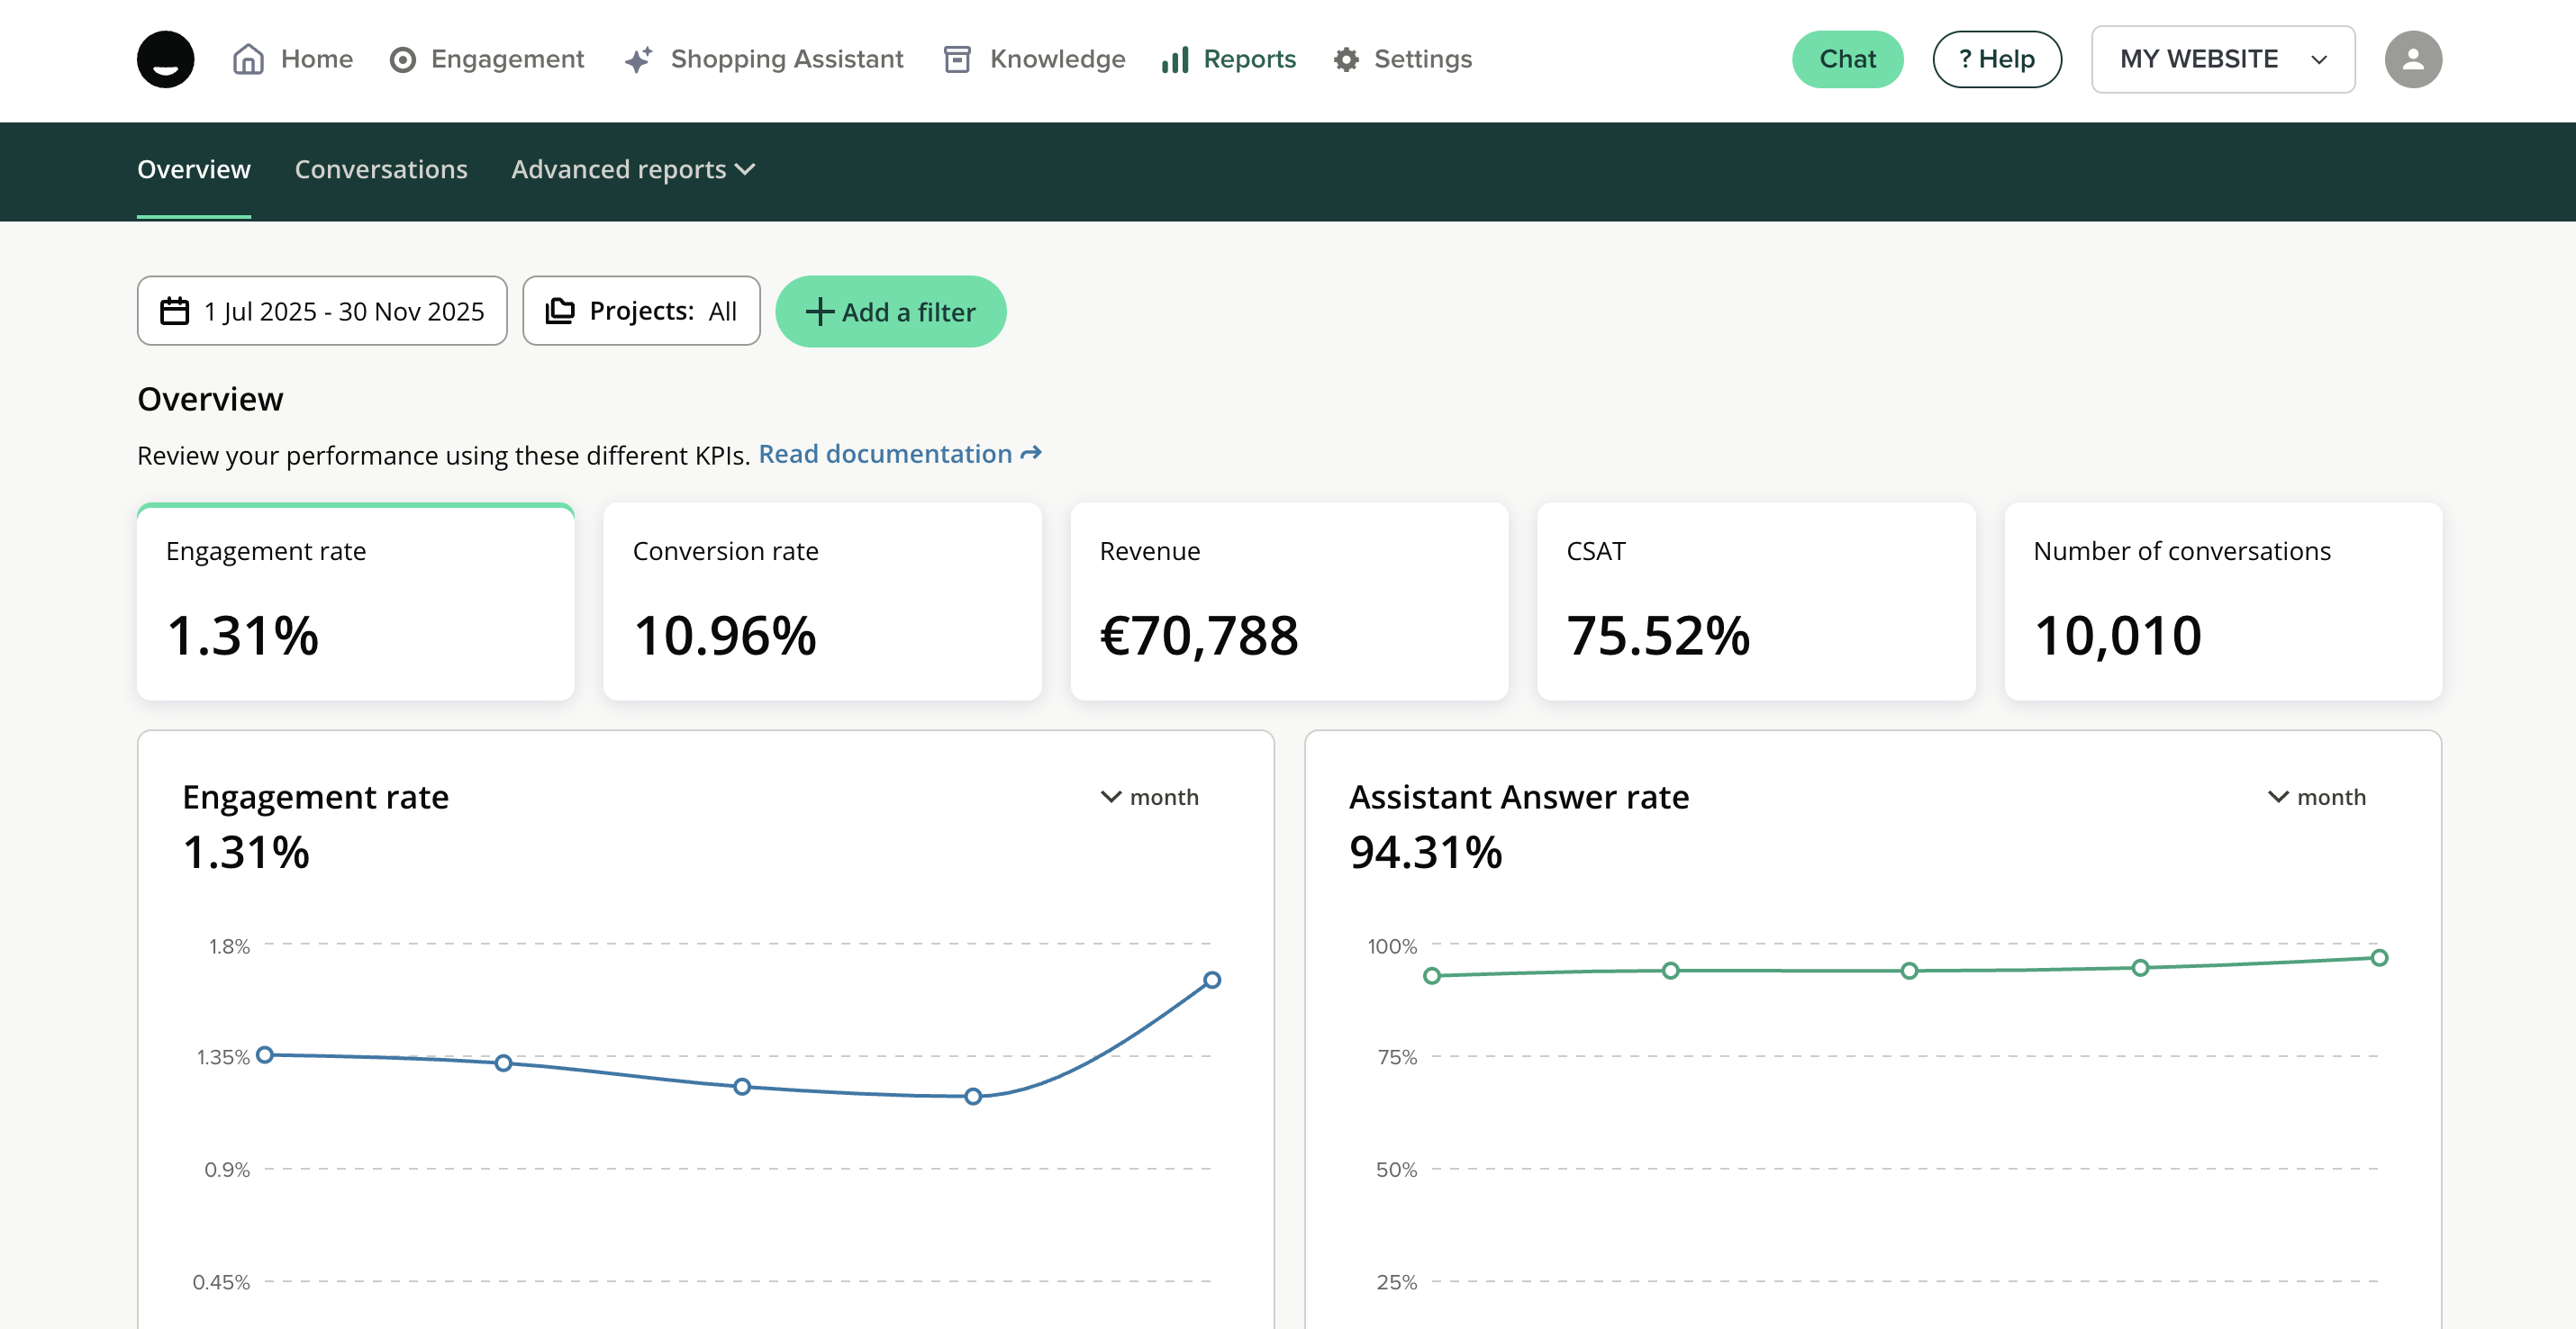Expand the MY WEBSITE dropdown
The width and height of the screenshot is (2576, 1329).
tap(2222, 59)
